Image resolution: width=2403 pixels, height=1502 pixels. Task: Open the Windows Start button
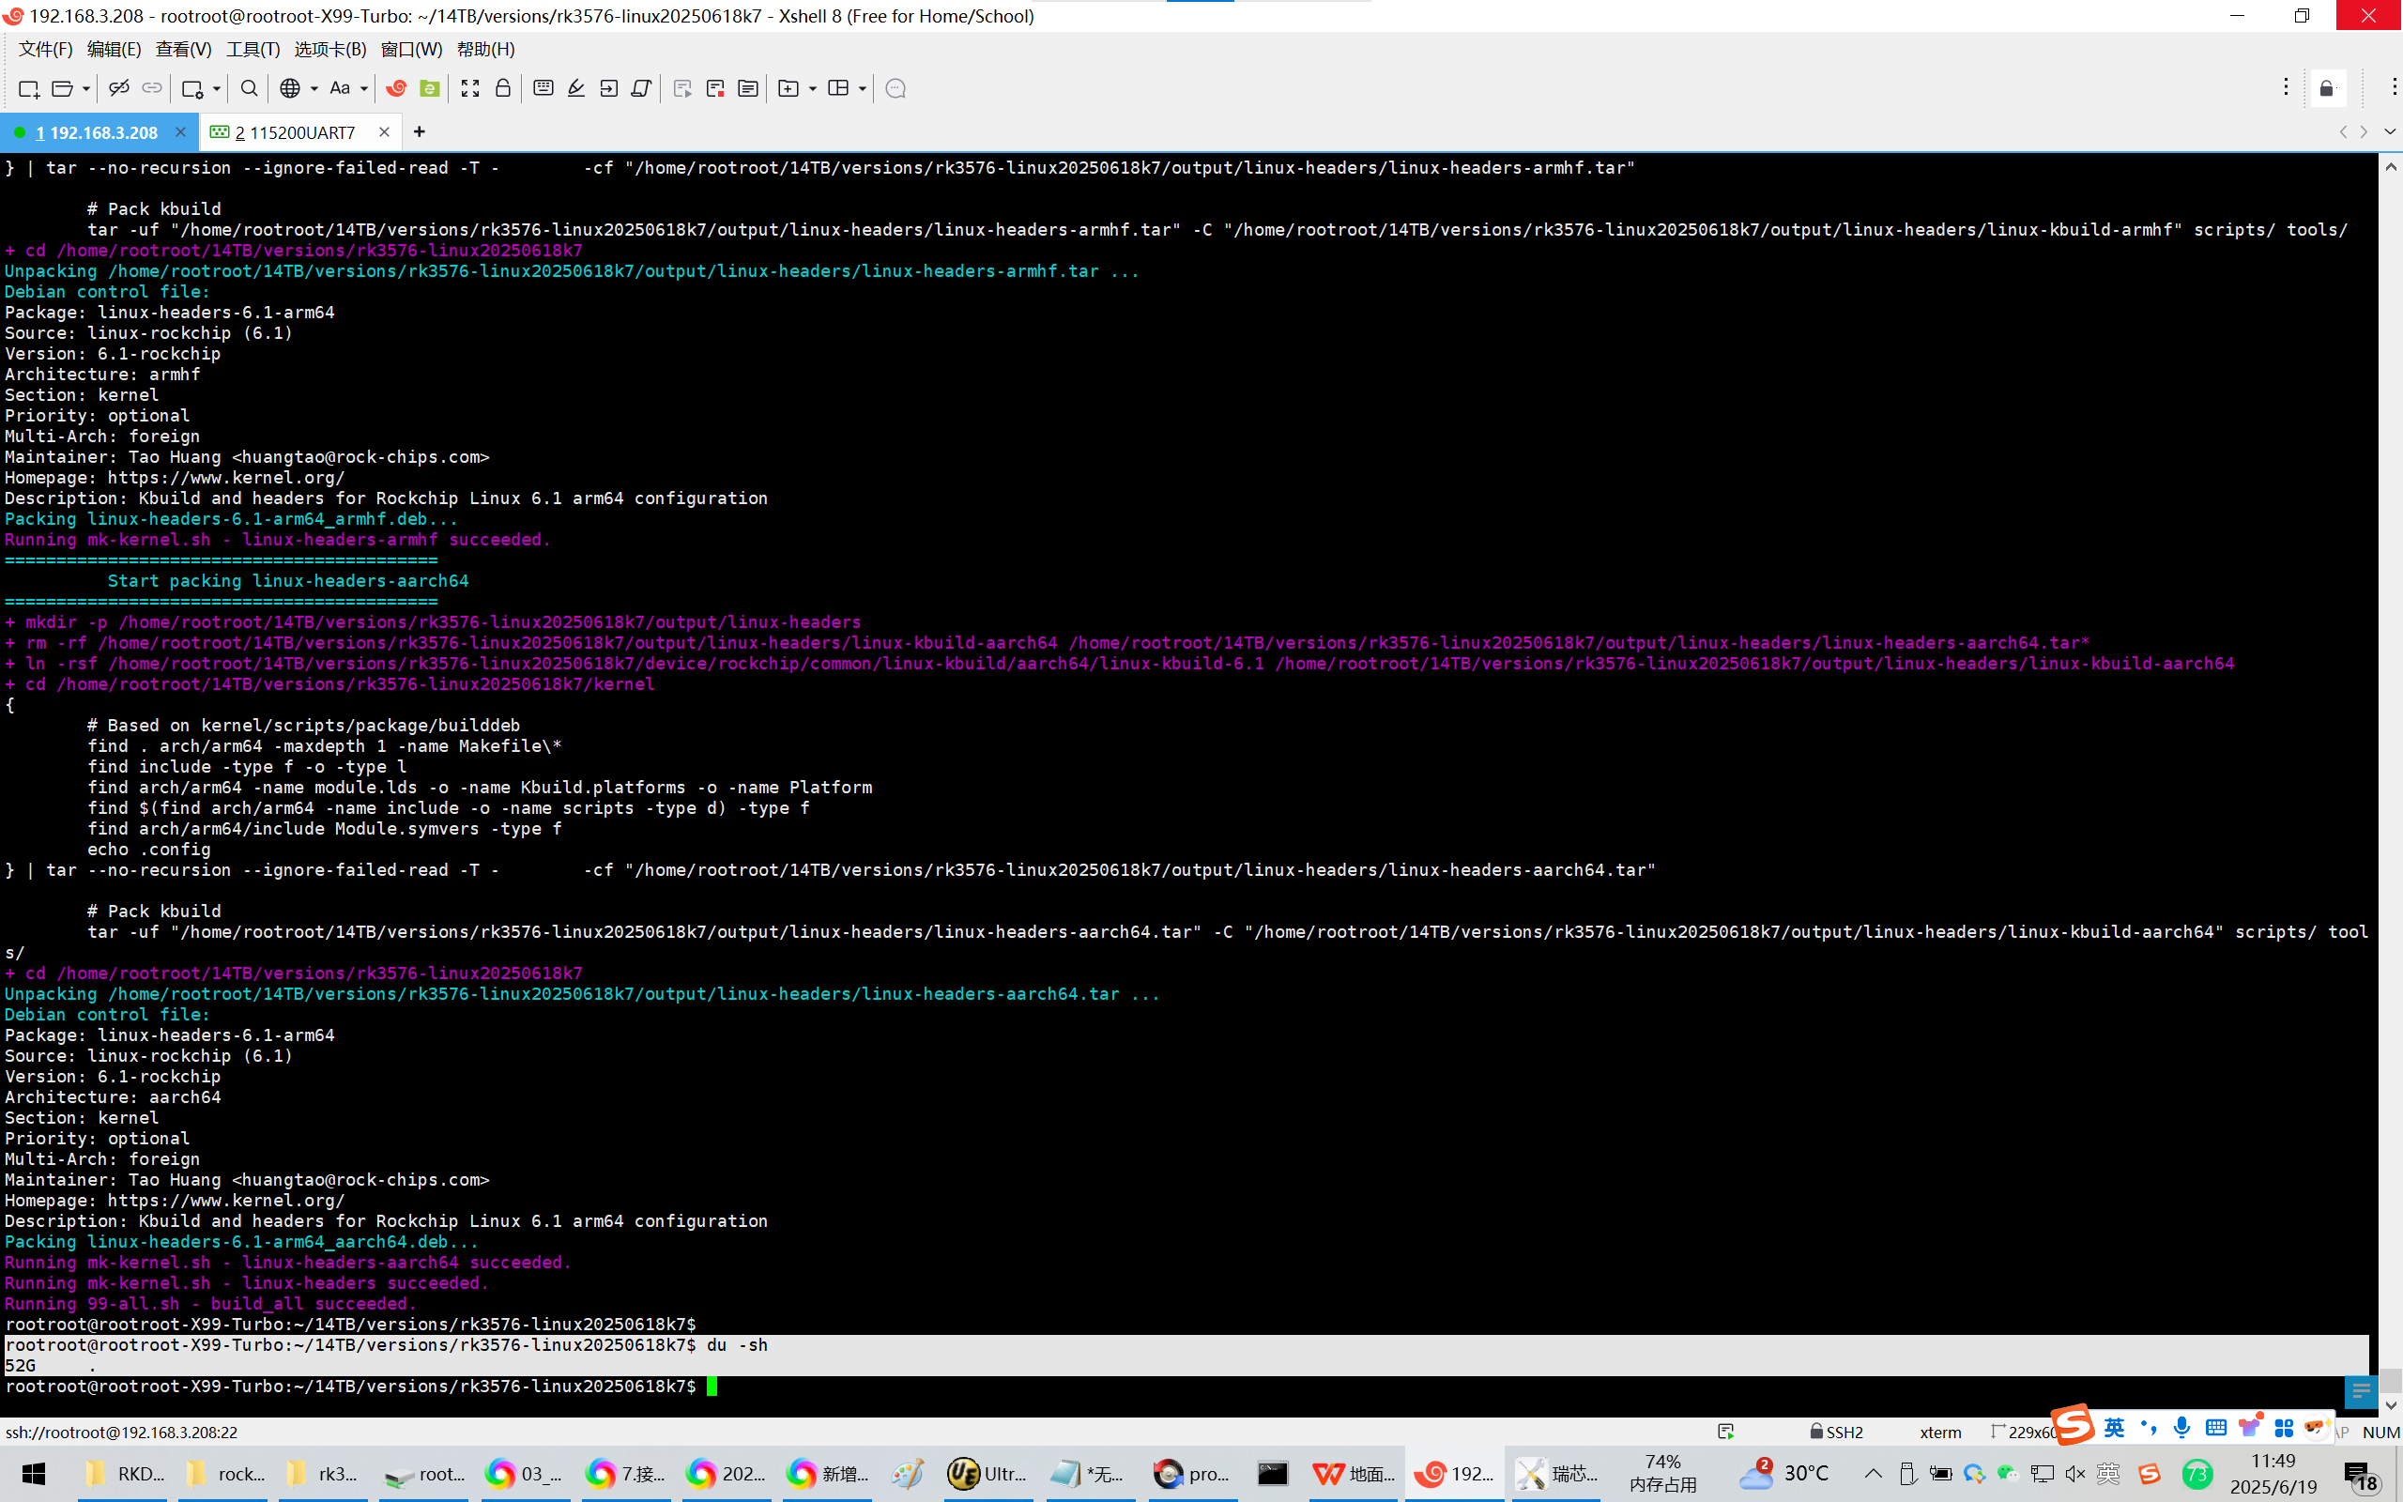[x=35, y=1473]
